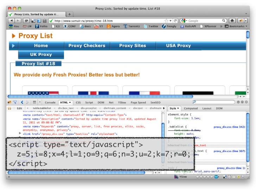
Task: Click the break-on-mutation icon beside Edit
Action: pos(9,108)
